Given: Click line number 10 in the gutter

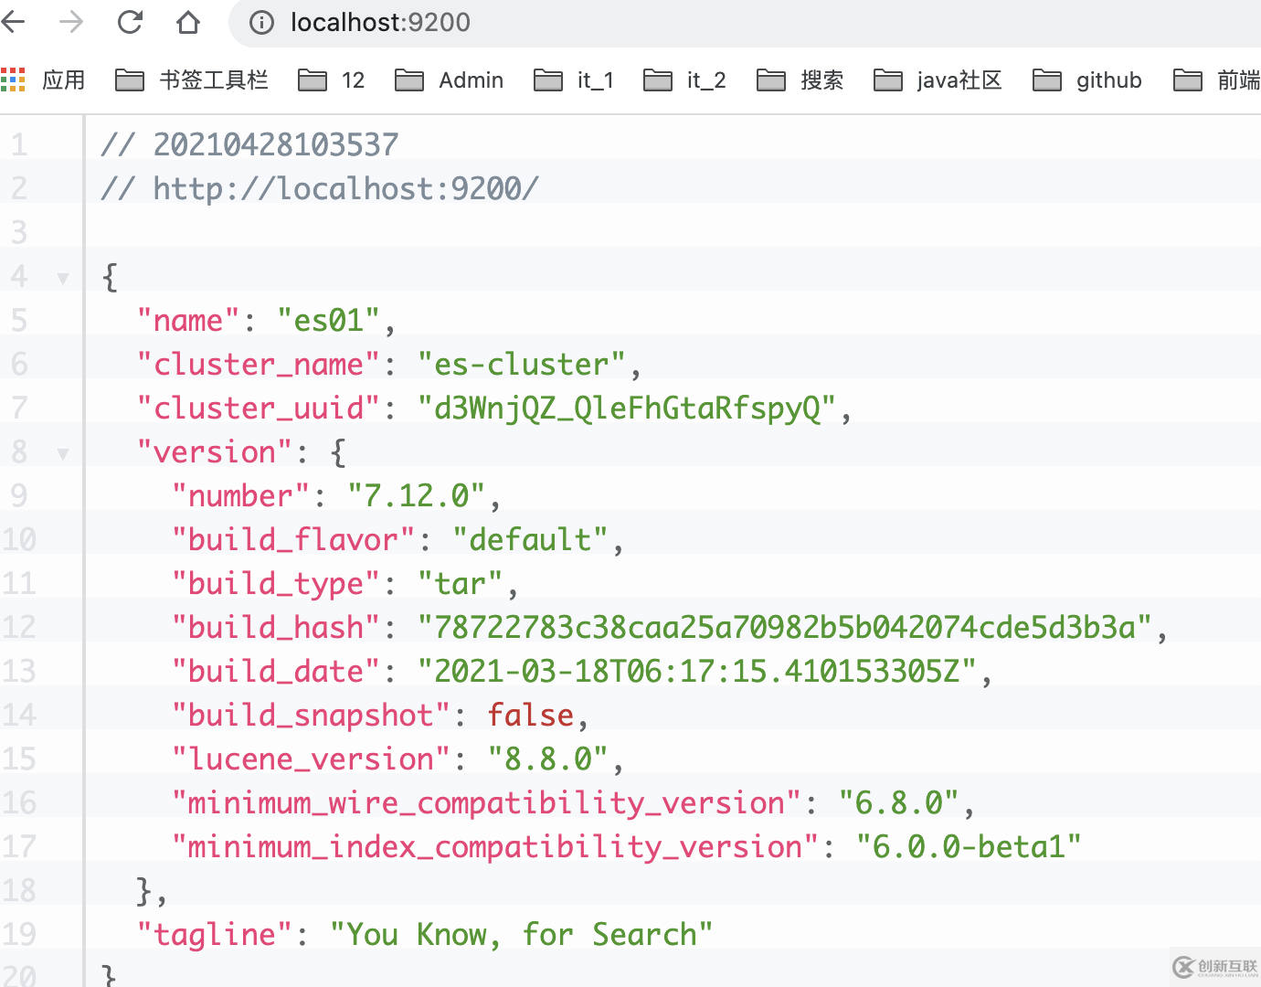Looking at the screenshot, I should 19,540.
